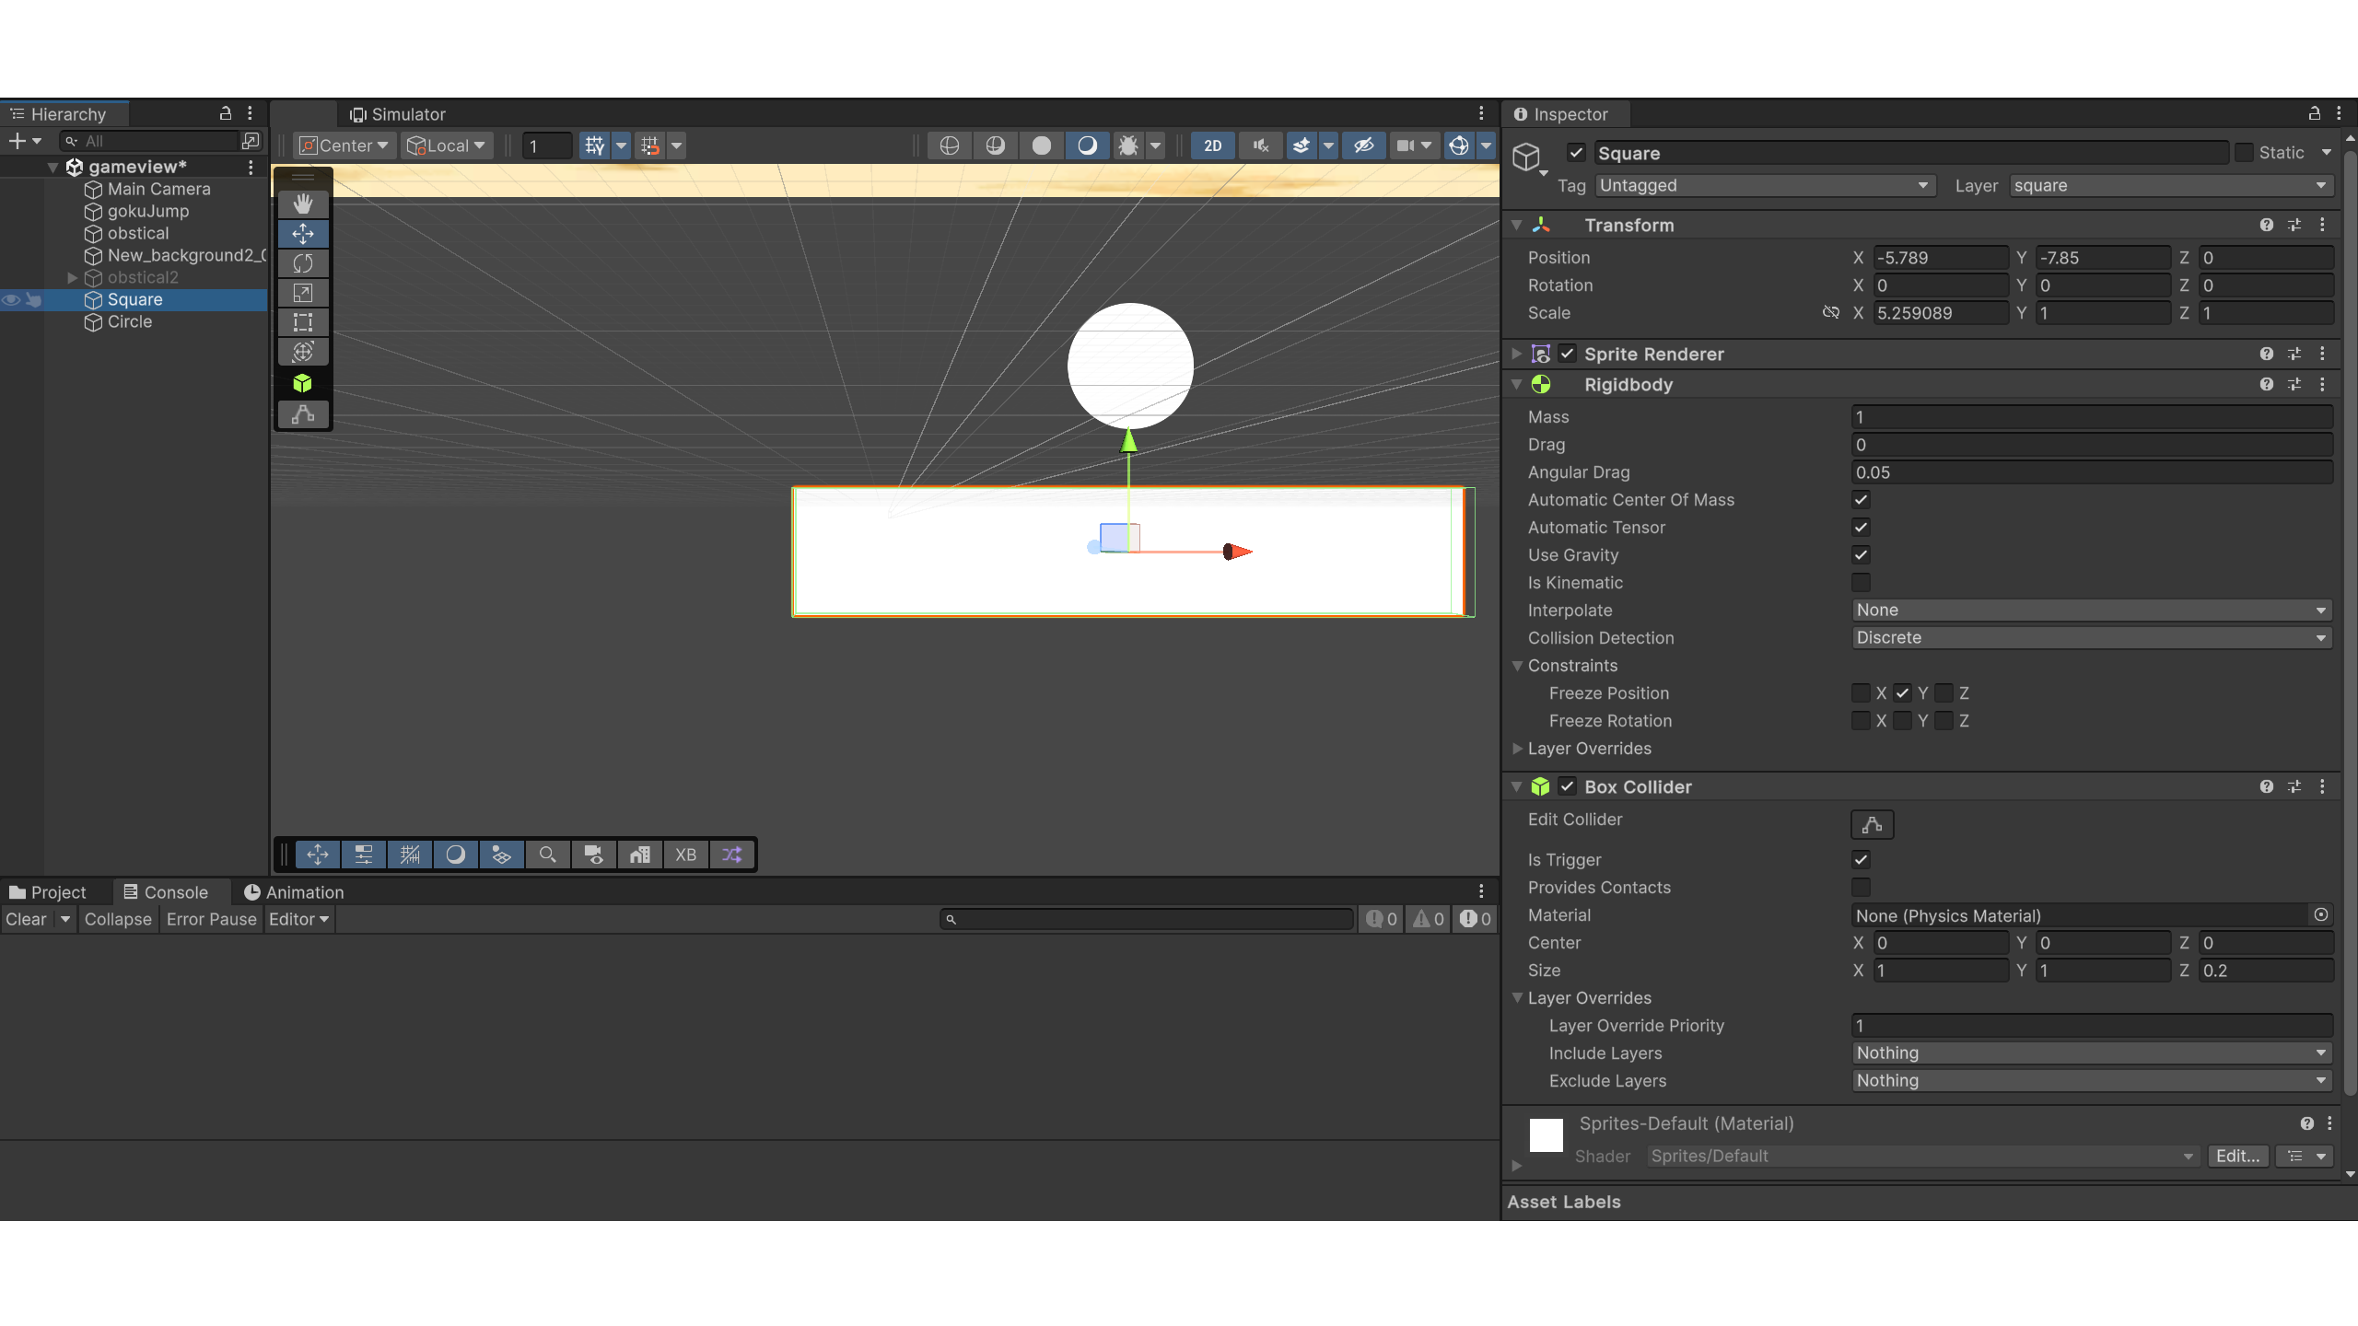Open the Exclude Layers dropdown
Screen dimensions: 2358x1326
[2092, 1081]
